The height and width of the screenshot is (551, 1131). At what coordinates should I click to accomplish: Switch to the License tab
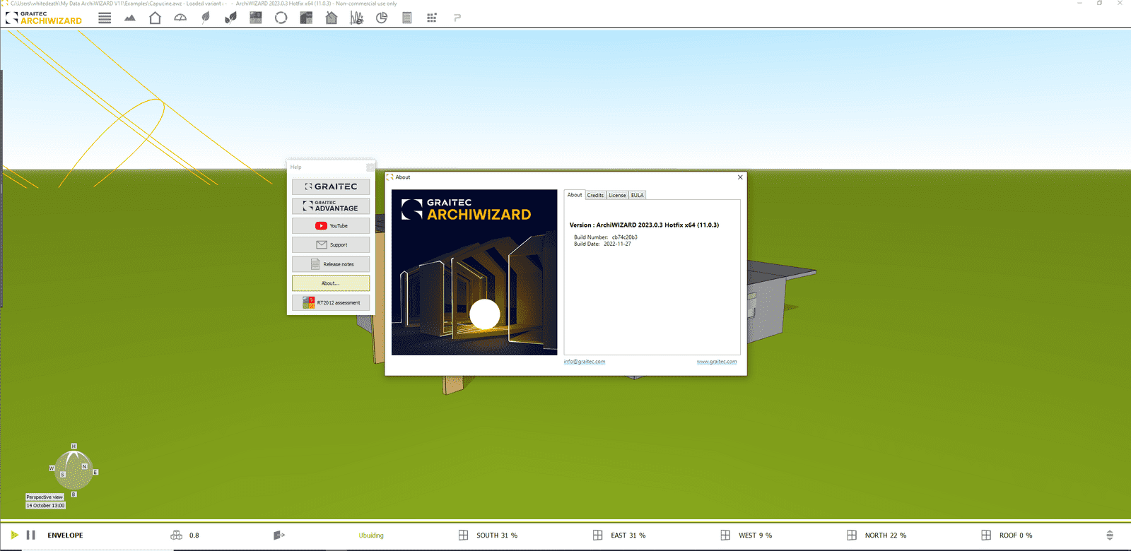618,195
